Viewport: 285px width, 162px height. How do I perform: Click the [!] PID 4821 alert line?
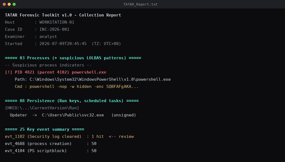[x=56, y=72]
